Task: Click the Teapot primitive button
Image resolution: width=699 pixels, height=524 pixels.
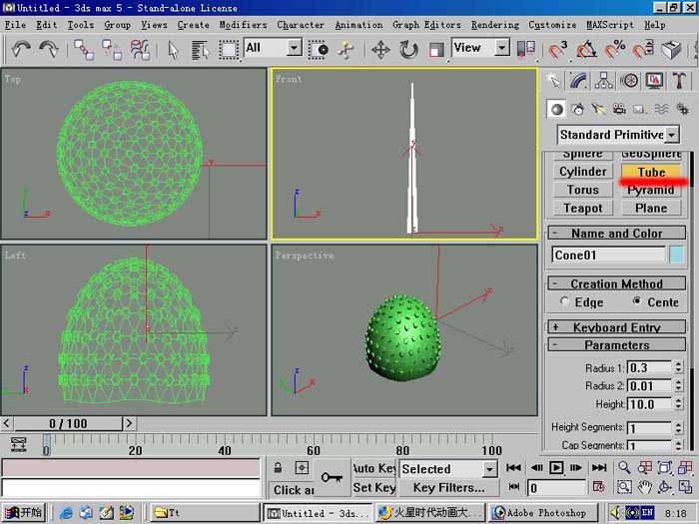Action: coord(582,208)
